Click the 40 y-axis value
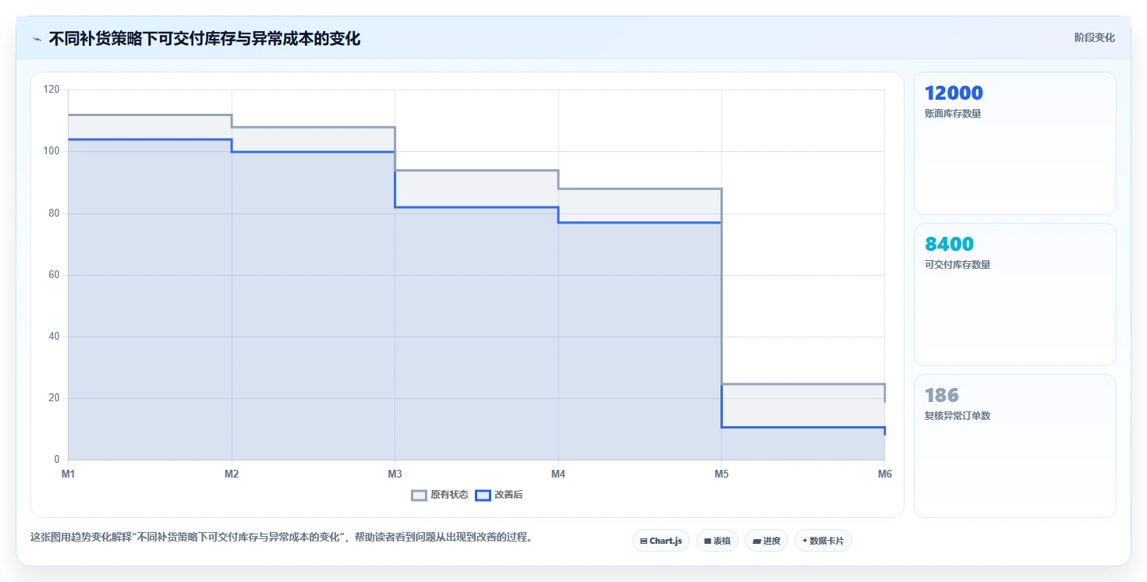Viewport: 1147px width, 582px height. (54, 337)
